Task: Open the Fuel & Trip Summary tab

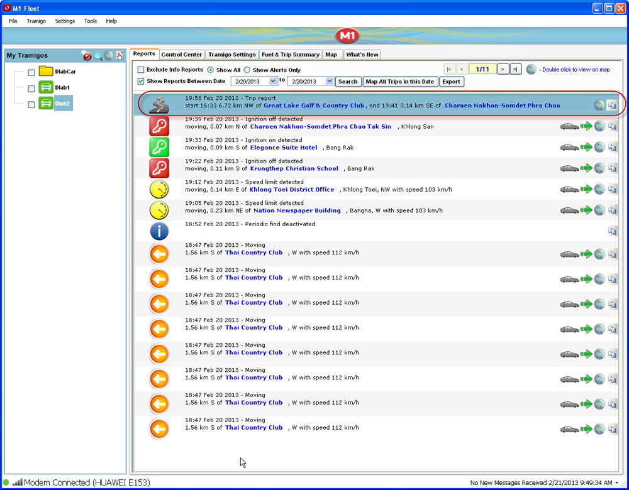Action: pyautogui.click(x=291, y=55)
